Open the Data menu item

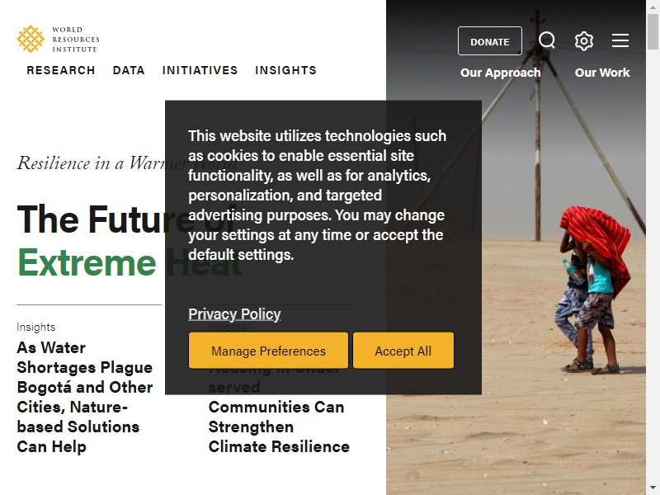(129, 70)
